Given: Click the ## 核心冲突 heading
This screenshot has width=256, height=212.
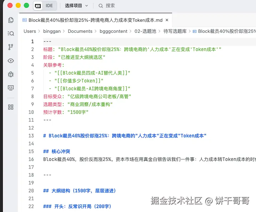Looking at the screenshot, I should click(57, 151).
